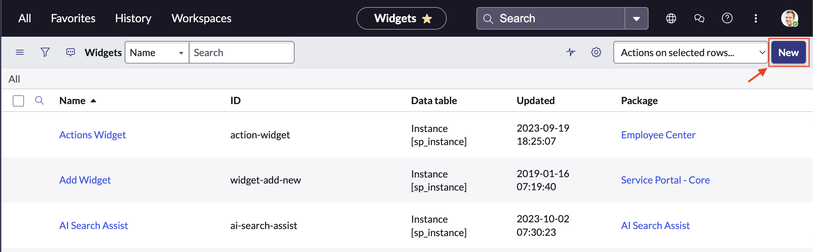Select Data table cell in Add Widget row
813x252 pixels.
(x=439, y=180)
